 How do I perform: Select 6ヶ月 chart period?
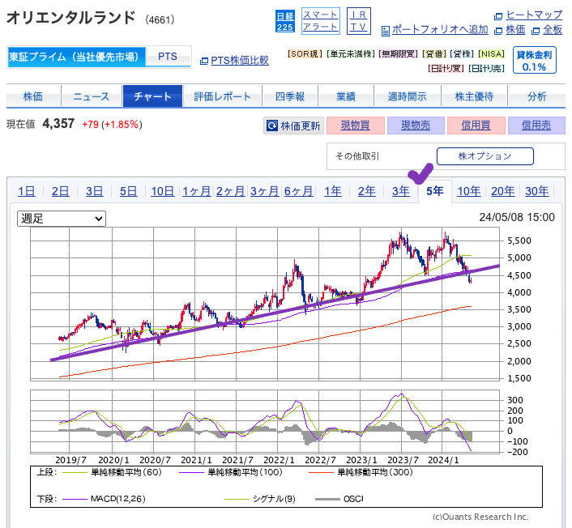pos(298,191)
